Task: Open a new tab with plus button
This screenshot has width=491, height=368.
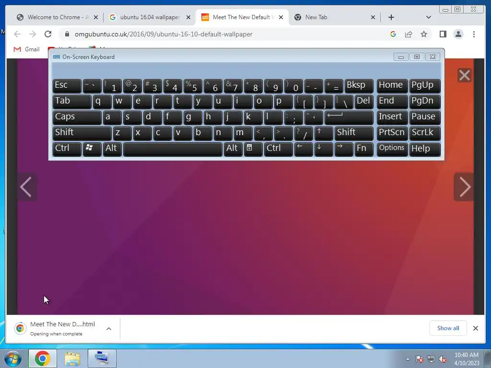Action: point(391,17)
